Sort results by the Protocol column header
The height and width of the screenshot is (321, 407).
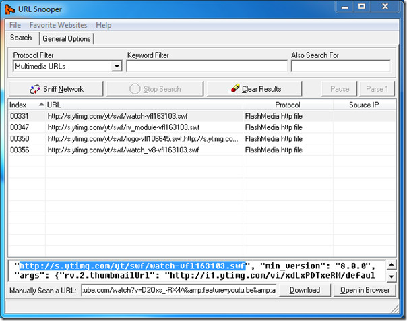pos(288,105)
